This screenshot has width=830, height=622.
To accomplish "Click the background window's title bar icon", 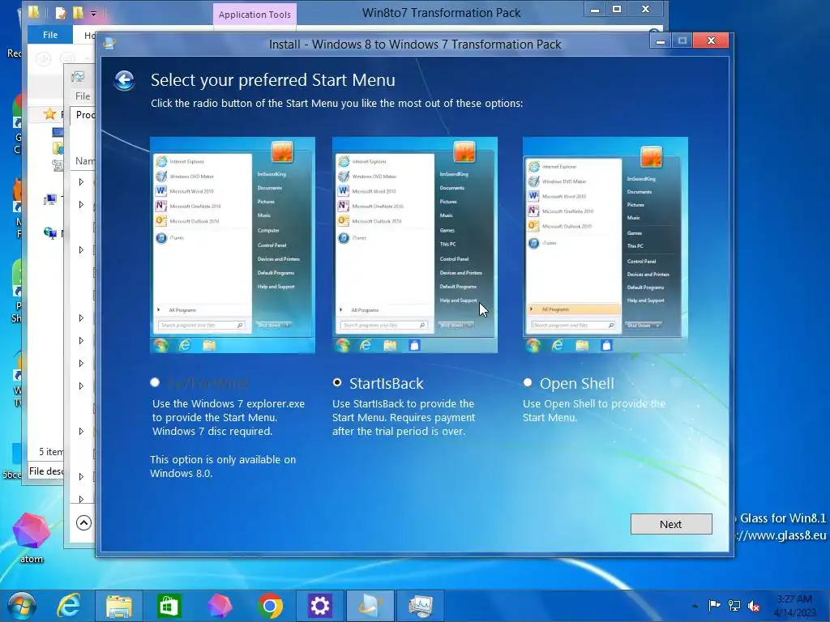I will coord(79,77).
